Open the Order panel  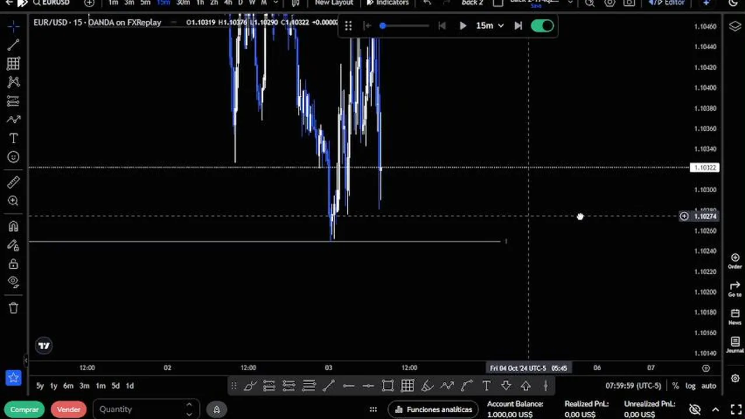[735, 261]
